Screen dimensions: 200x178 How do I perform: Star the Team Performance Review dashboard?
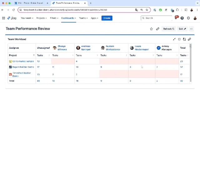151,29
